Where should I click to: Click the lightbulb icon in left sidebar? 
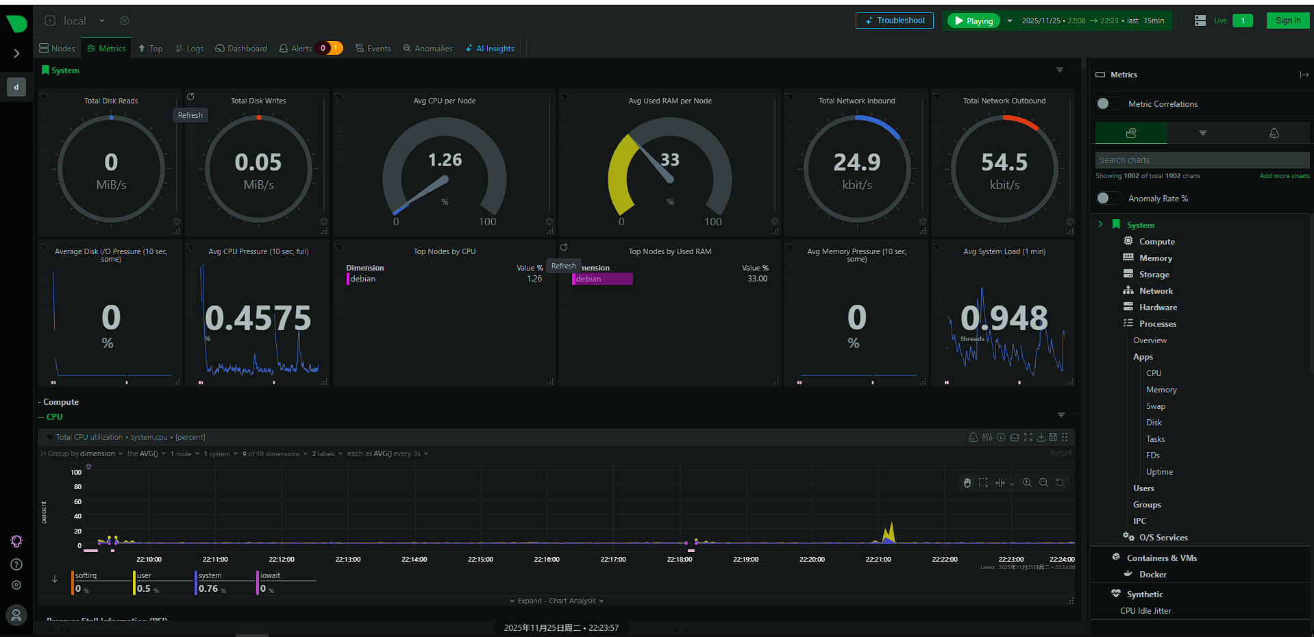[x=16, y=542]
